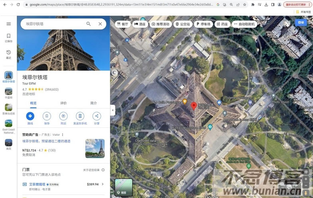Open the 埃菲尔铁塔，预留通往二楼的通道 ad link
The width and height of the screenshot is (313, 198).
[x=46, y=141]
